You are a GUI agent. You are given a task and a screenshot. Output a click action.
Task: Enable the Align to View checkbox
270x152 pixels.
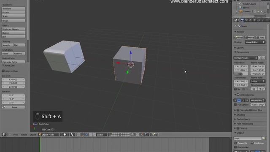pyautogui.click(x=3, y=71)
